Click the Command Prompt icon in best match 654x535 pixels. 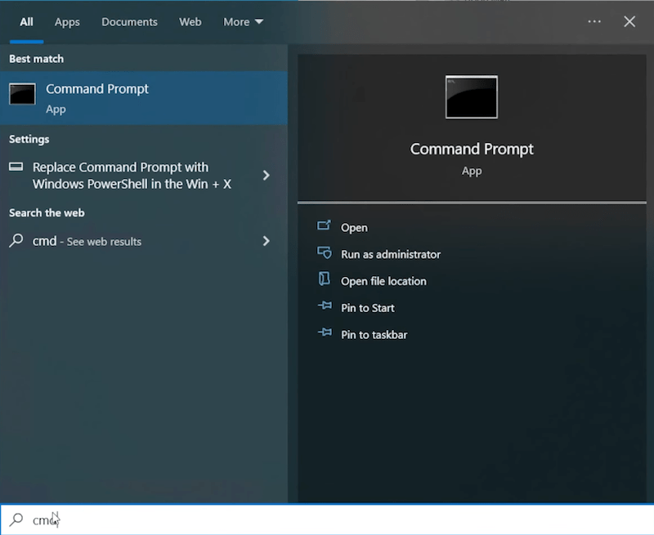(23, 94)
